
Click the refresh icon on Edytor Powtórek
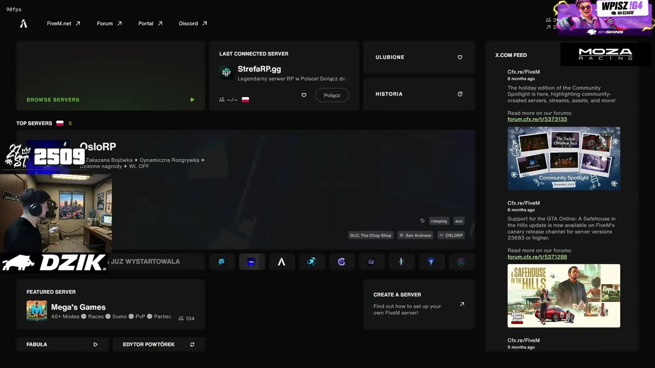pyautogui.click(x=192, y=344)
